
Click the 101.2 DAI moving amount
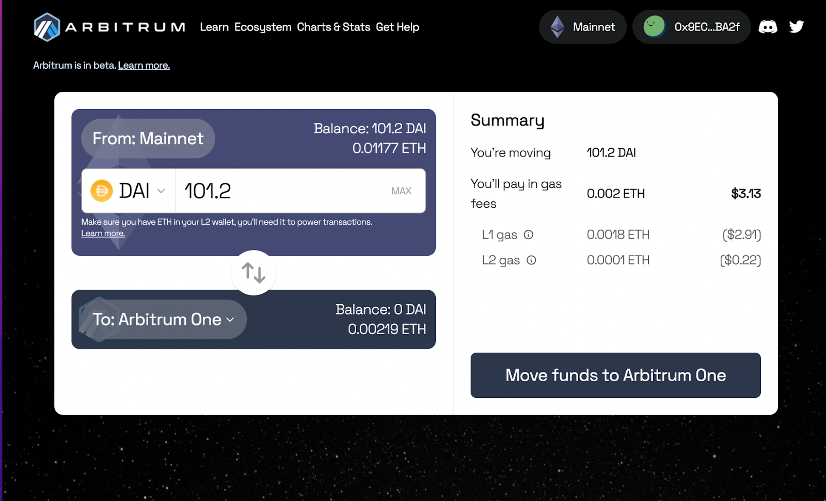611,153
